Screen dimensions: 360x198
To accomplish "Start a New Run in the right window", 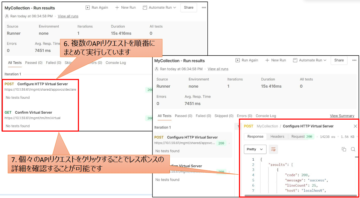I will point(275,60).
